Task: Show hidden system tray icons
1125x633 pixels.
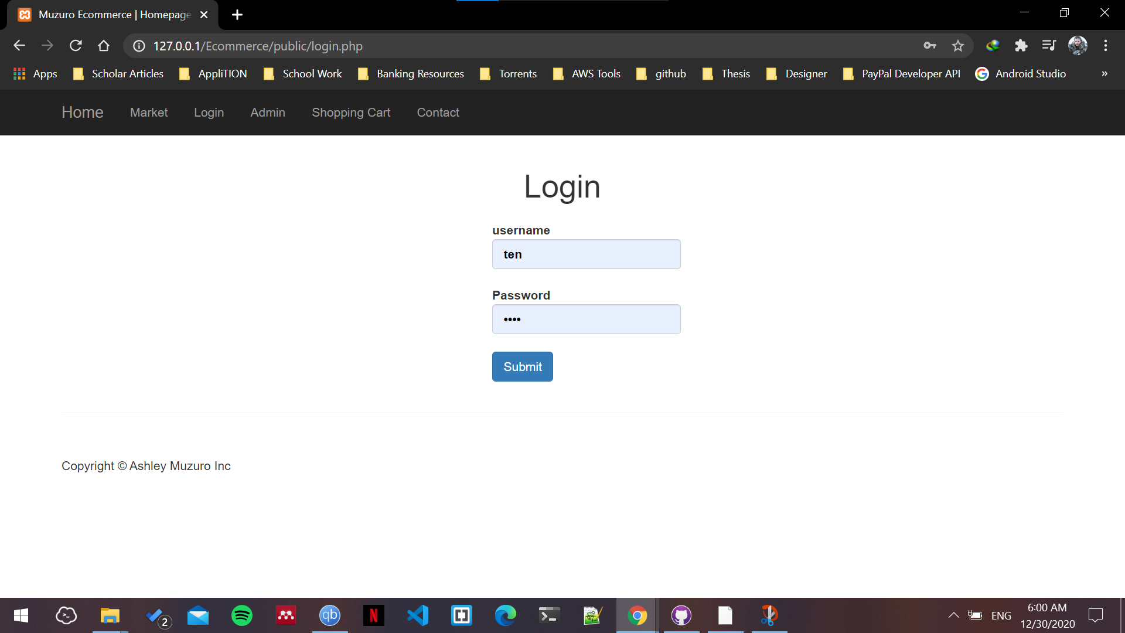Action: (x=953, y=615)
